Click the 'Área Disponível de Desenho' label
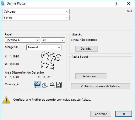The width and height of the screenshot is (135, 120). click(x=24, y=72)
